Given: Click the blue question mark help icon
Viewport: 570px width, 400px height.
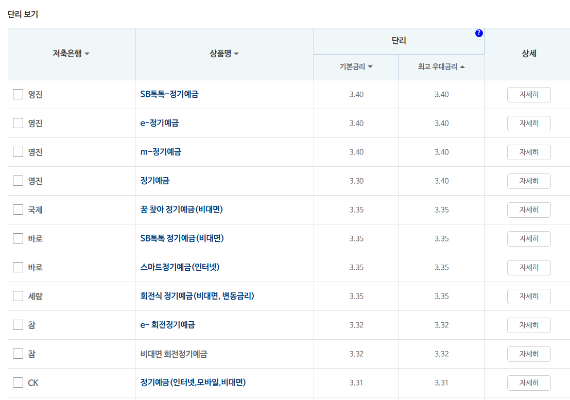Looking at the screenshot, I should click(479, 33).
